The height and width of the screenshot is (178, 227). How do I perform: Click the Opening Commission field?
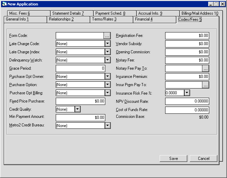point(187,52)
